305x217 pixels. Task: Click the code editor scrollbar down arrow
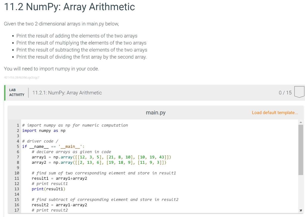(x=301, y=210)
